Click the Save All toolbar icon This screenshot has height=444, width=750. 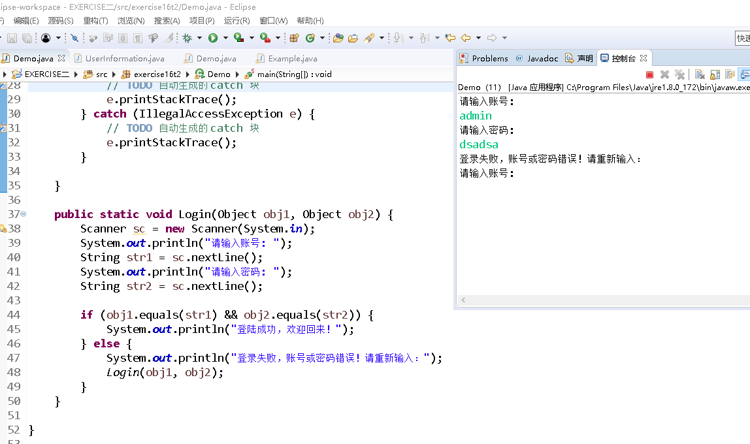pyautogui.click(x=27, y=39)
